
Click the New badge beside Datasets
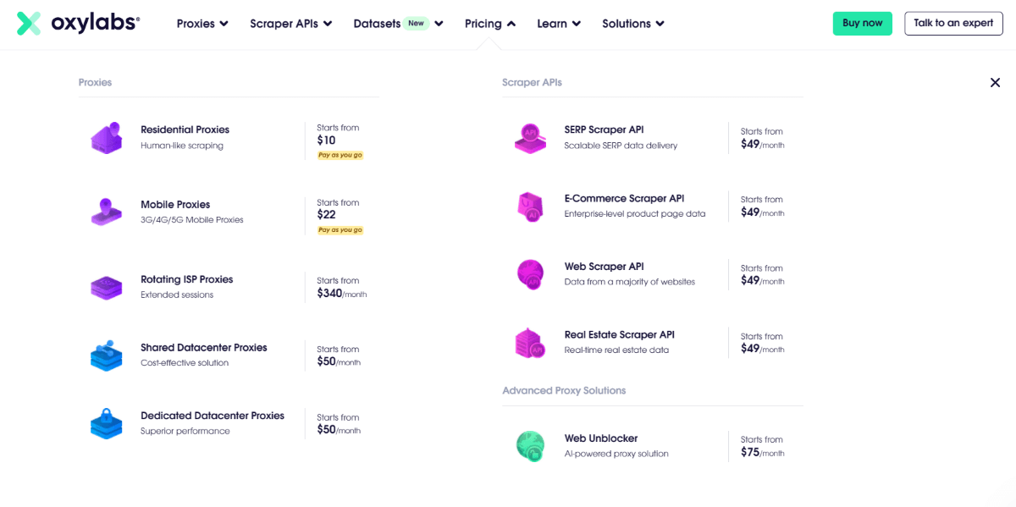point(416,24)
